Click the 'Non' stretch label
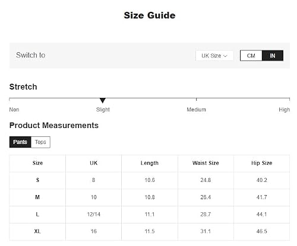This screenshot has height=246, width=297. 14,110
